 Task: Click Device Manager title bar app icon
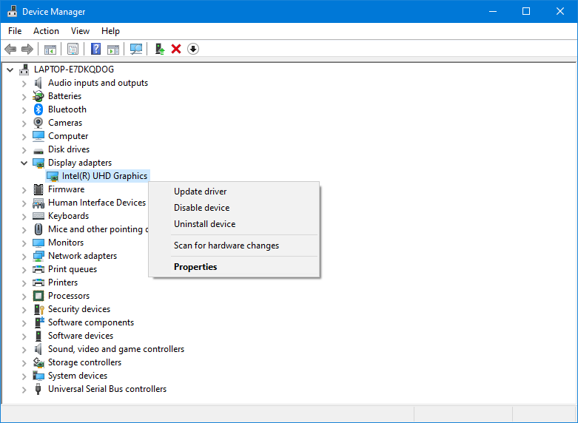[x=12, y=11]
